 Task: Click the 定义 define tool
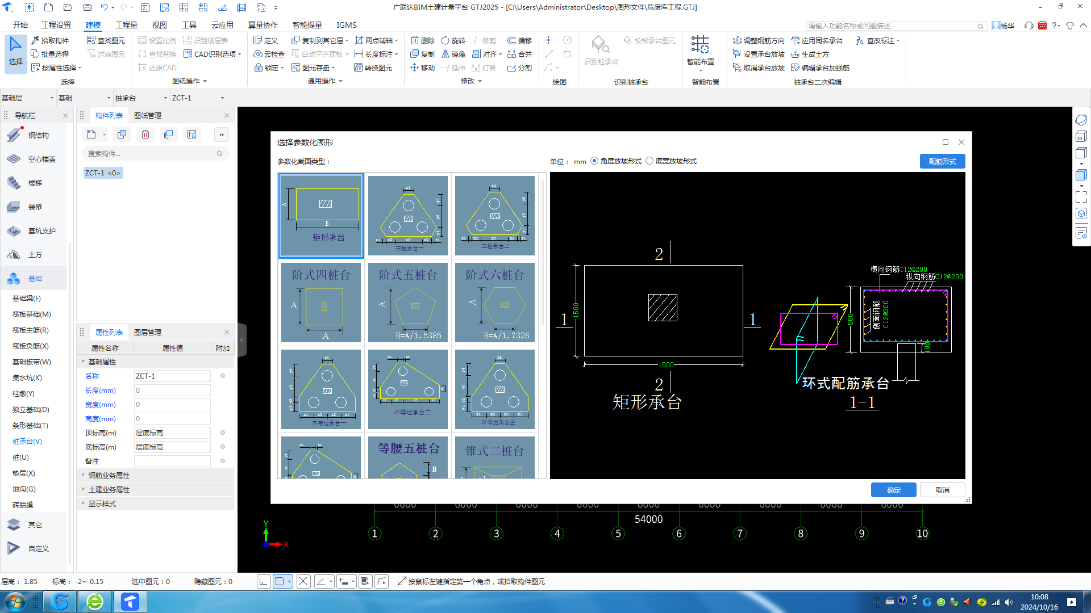point(265,40)
